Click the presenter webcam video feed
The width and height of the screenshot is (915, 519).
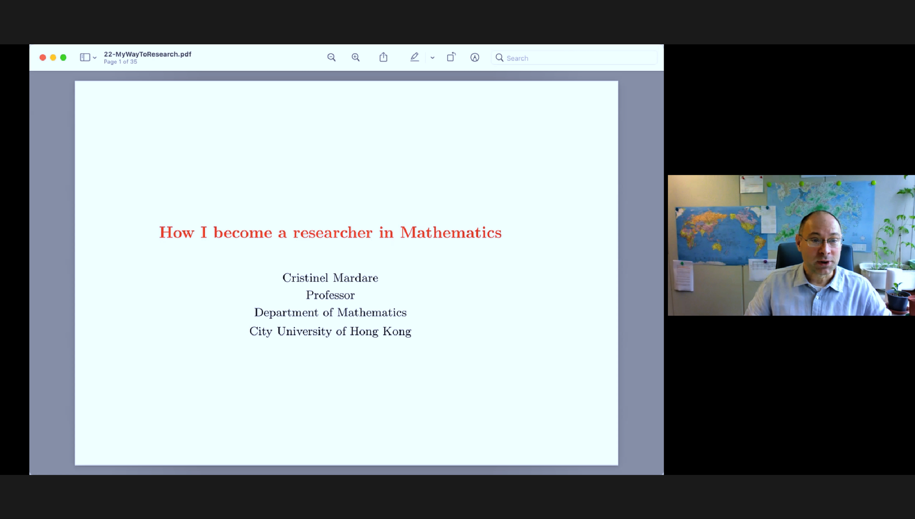(791, 245)
